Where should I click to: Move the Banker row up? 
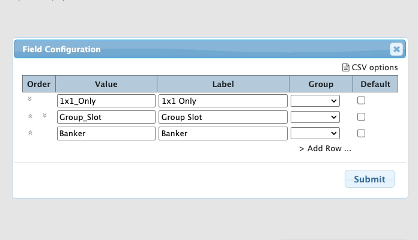pyautogui.click(x=30, y=133)
